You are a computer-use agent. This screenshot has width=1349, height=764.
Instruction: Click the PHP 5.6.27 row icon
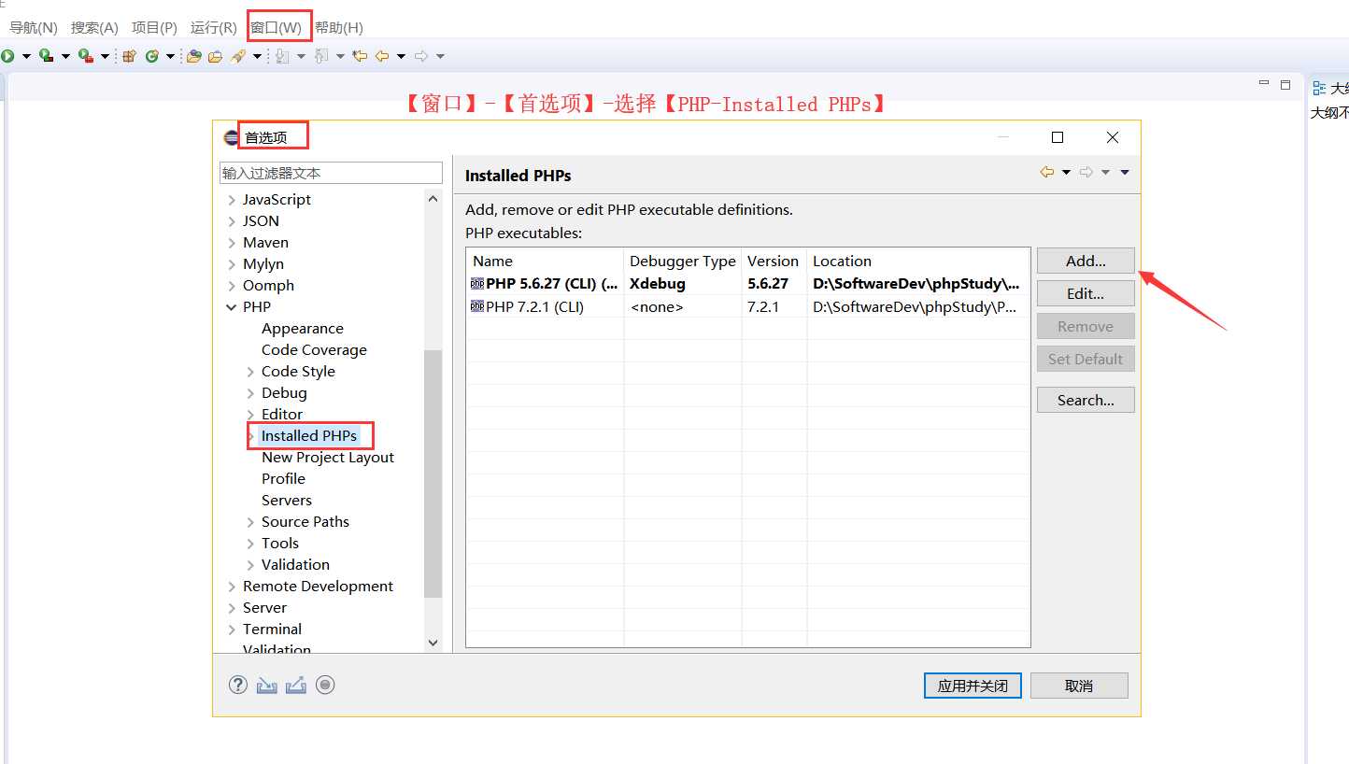[477, 283]
